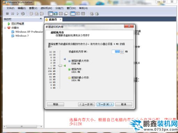The height and width of the screenshot is (133, 178).
Task: Click the Power Off stop toolbar icon
Action: click(7, 14)
